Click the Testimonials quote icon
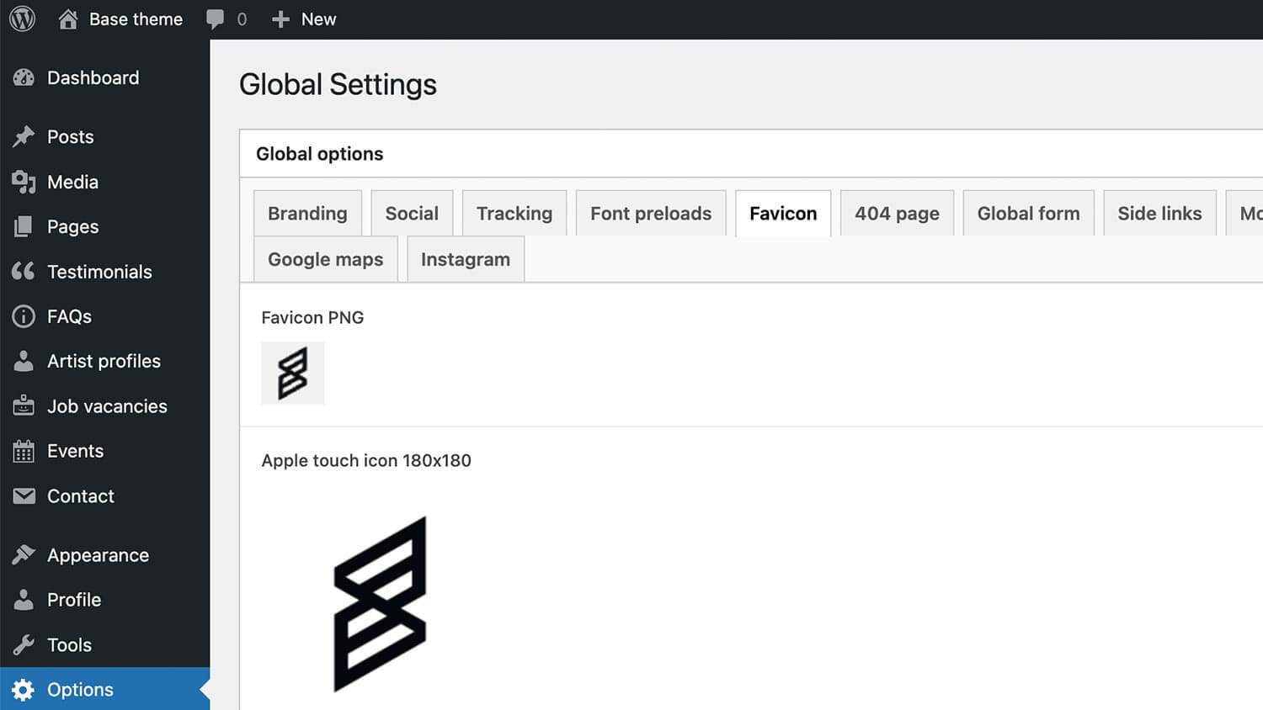The height and width of the screenshot is (710, 1263). tap(24, 271)
